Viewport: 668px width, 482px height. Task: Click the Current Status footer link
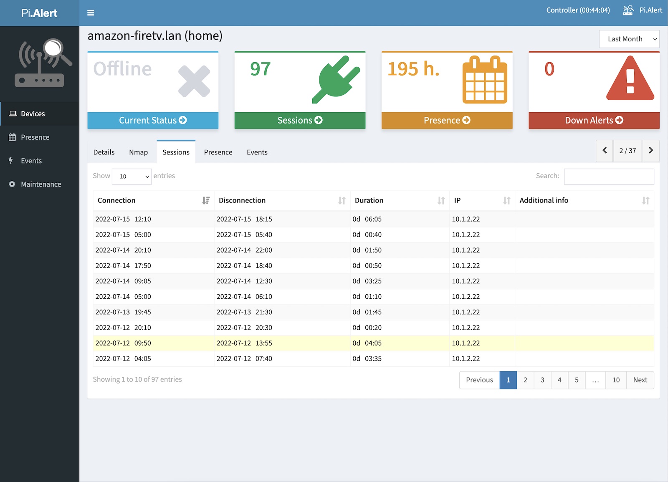pyautogui.click(x=153, y=121)
